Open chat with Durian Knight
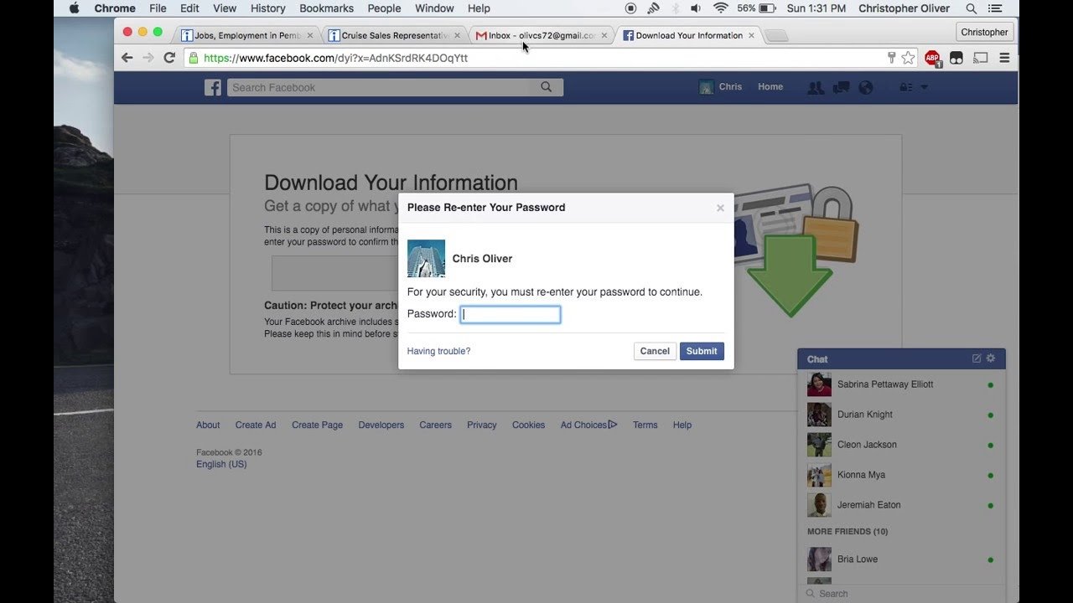This screenshot has width=1073, height=603. pyautogui.click(x=901, y=415)
